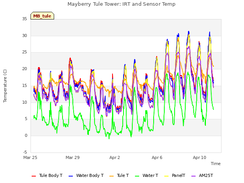Screen dimensions: 244x183
Task: Click the '10' y-axis tick label
Action: click(x=24, y=103)
